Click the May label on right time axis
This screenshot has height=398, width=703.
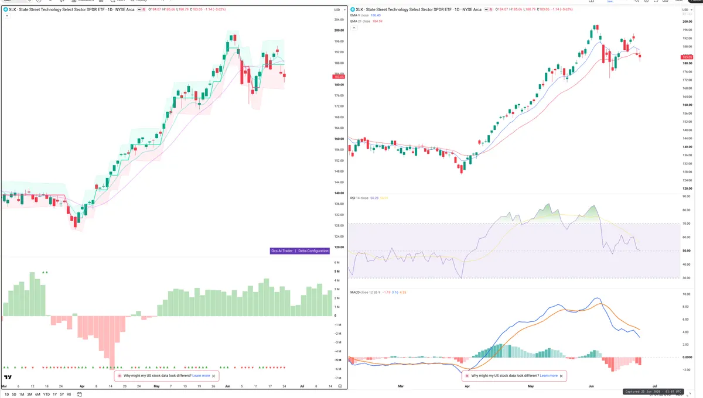(530, 386)
